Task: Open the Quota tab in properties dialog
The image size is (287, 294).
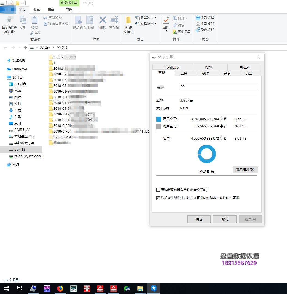Action: tap(208, 67)
